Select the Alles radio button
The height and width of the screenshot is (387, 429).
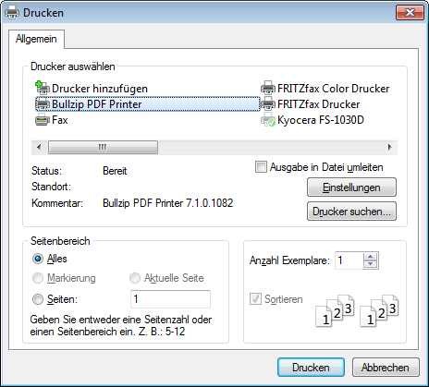click(x=38, y=259)
